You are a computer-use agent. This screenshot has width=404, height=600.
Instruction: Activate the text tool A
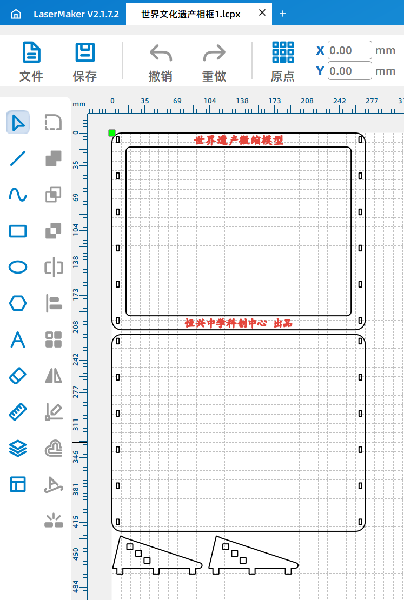tap(18, 339)
